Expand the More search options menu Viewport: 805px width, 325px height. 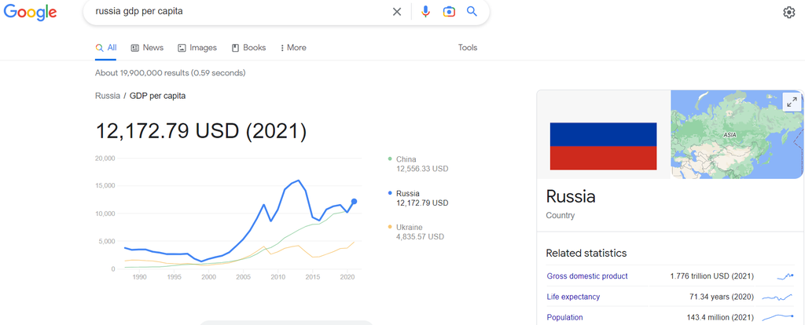293,48
